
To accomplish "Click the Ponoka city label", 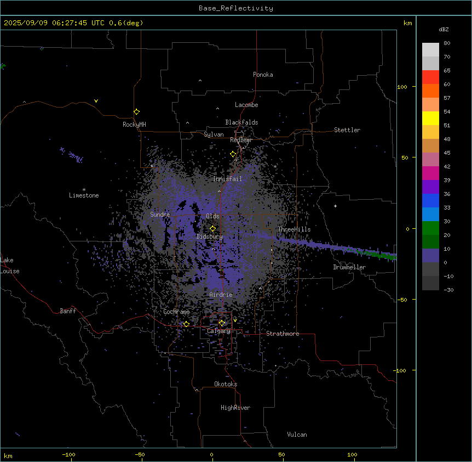I will point(263,75).
